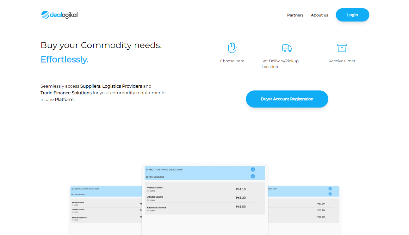The width and height of the screenshot is (409, 235).
Task: Click "FTAT LOGISTICS" in the center card
Action: (x=156, y=177)
